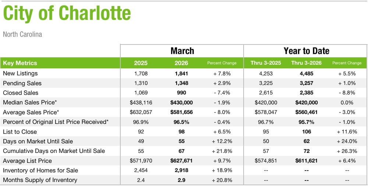Click Percent of Original List Price Received
Viewport: 368px width, 186px height.
(56, 122)
